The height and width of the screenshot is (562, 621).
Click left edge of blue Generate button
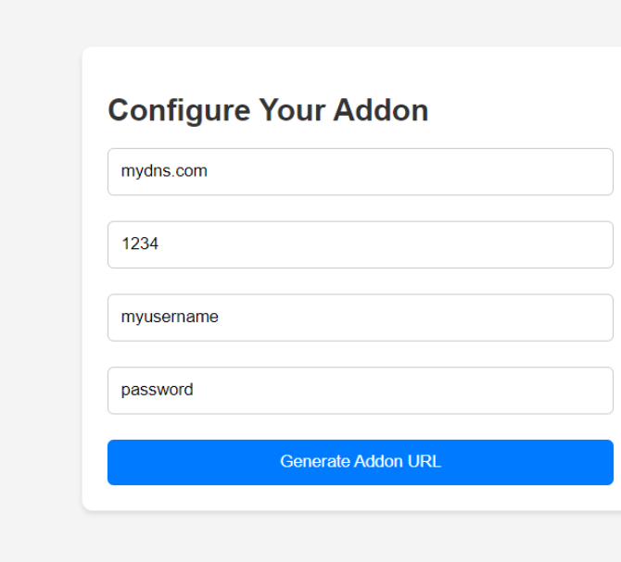coord(117,462)
